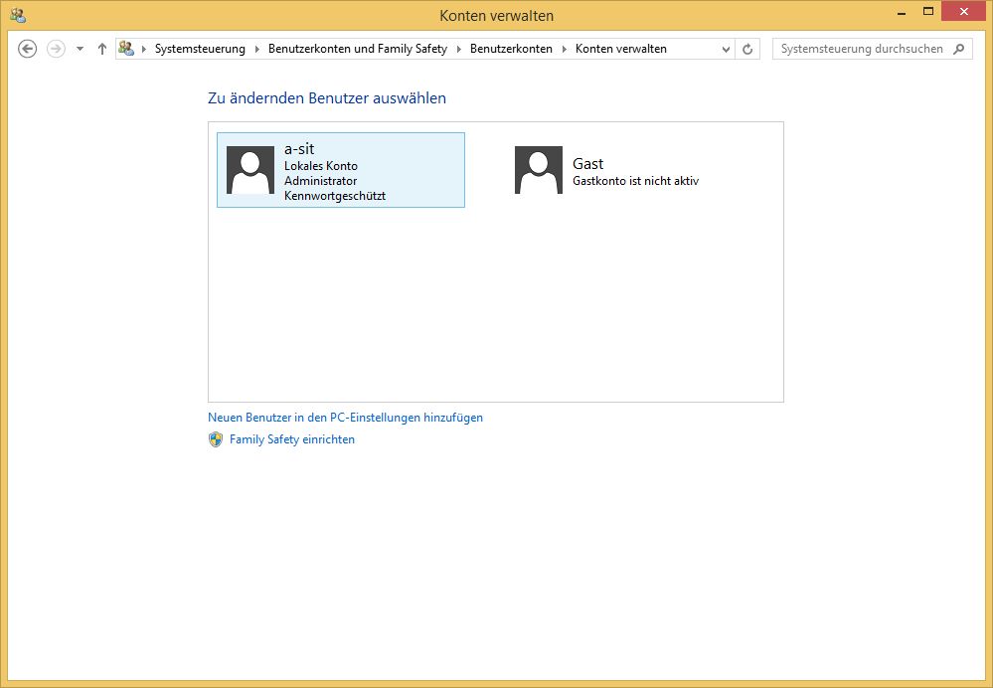Minimize the Konten verwalten window

click(902, 12)
